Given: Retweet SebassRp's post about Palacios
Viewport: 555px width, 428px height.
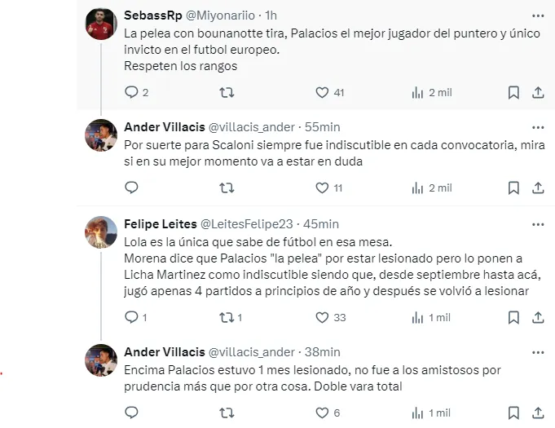Looking at the screenshot, I should (227, 93).
